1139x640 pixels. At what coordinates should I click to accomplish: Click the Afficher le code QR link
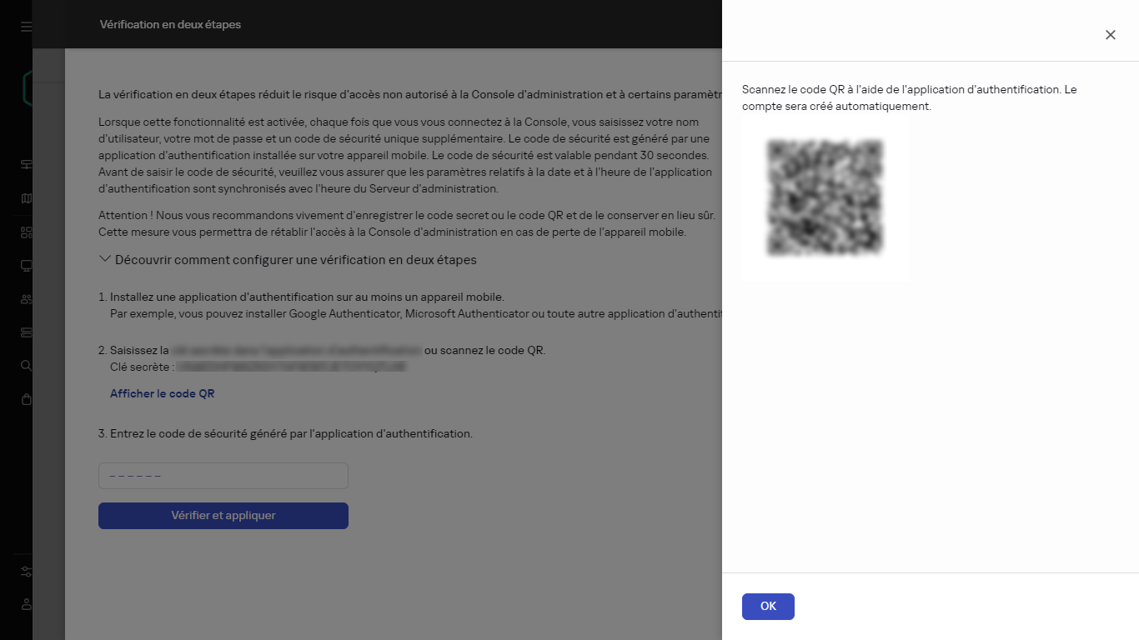click(x=162, y=393)
